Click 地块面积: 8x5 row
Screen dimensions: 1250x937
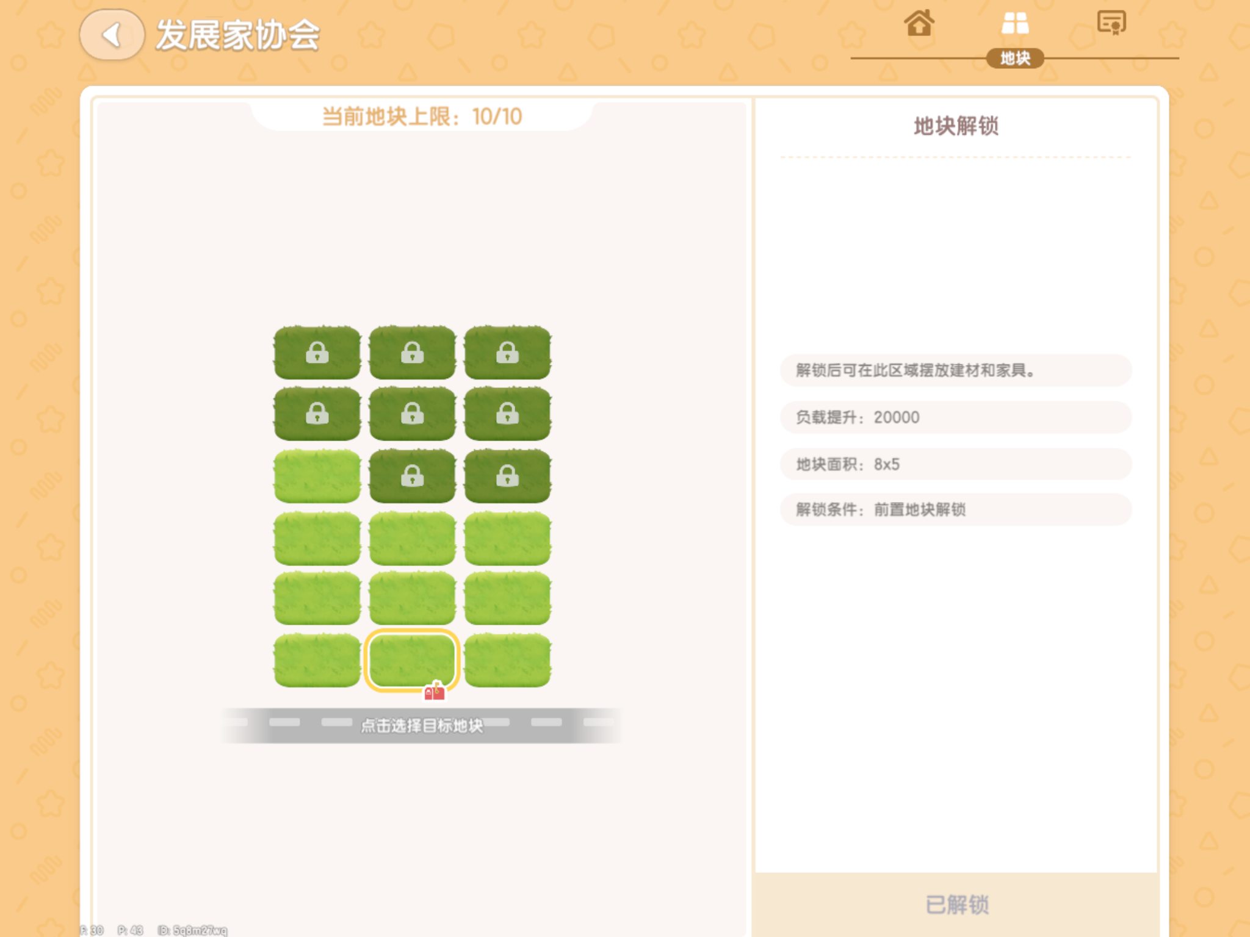[956, 464]
